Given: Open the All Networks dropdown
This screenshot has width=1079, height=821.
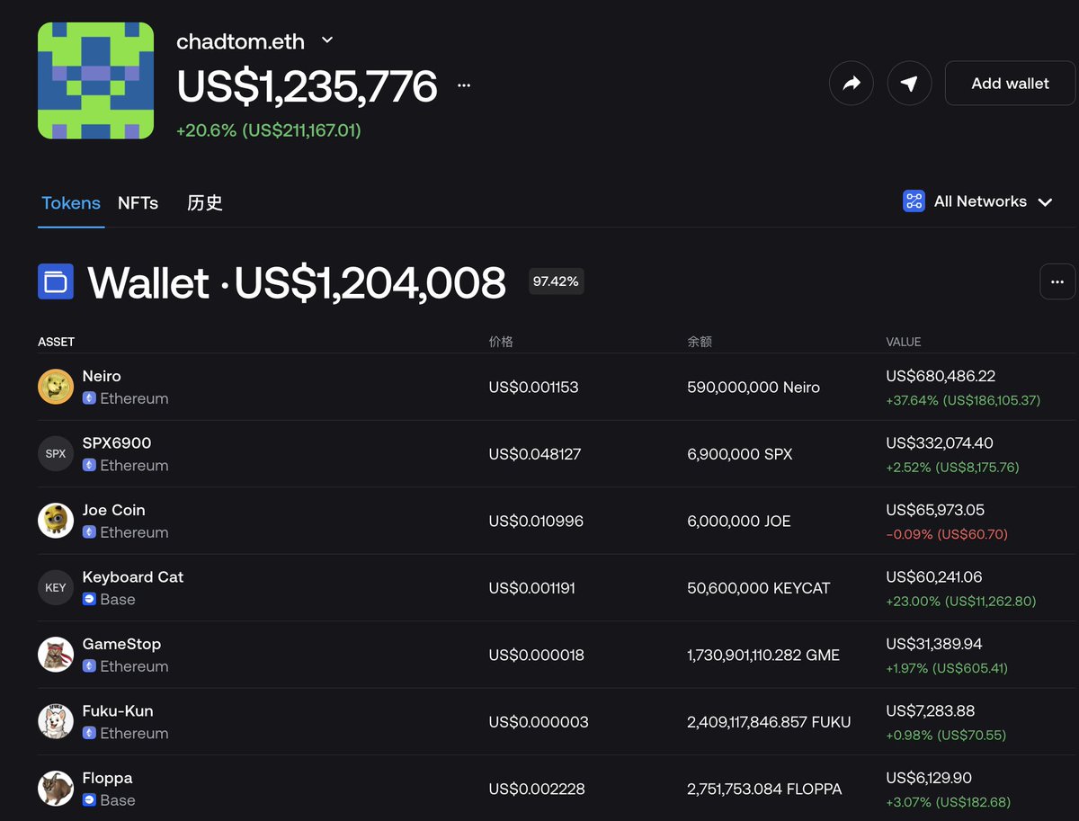Looking at the screenshot, I should 978,201.
